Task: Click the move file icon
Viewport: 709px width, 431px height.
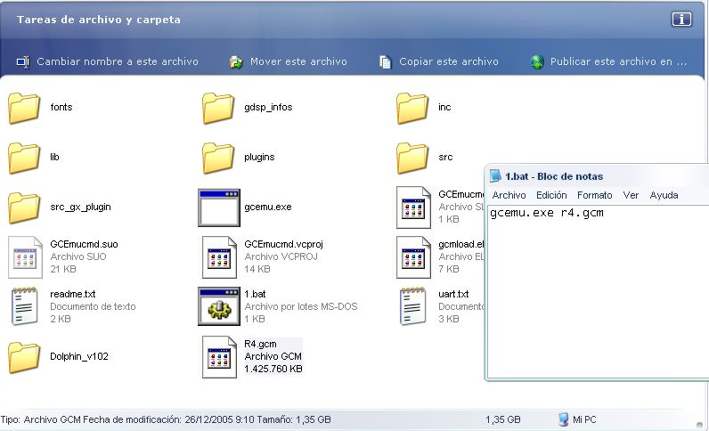Action: point(236,61)
